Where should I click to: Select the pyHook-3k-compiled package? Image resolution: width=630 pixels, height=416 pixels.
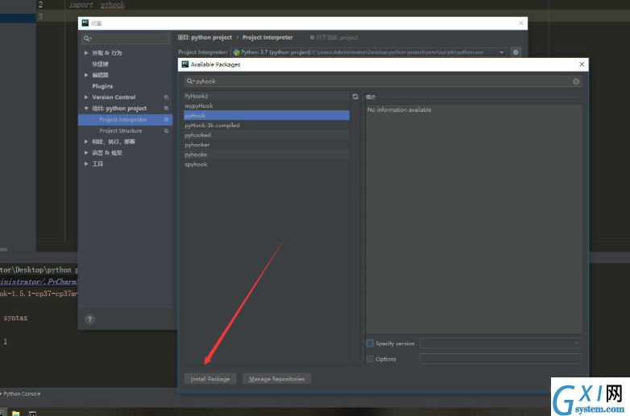point(267,126)
